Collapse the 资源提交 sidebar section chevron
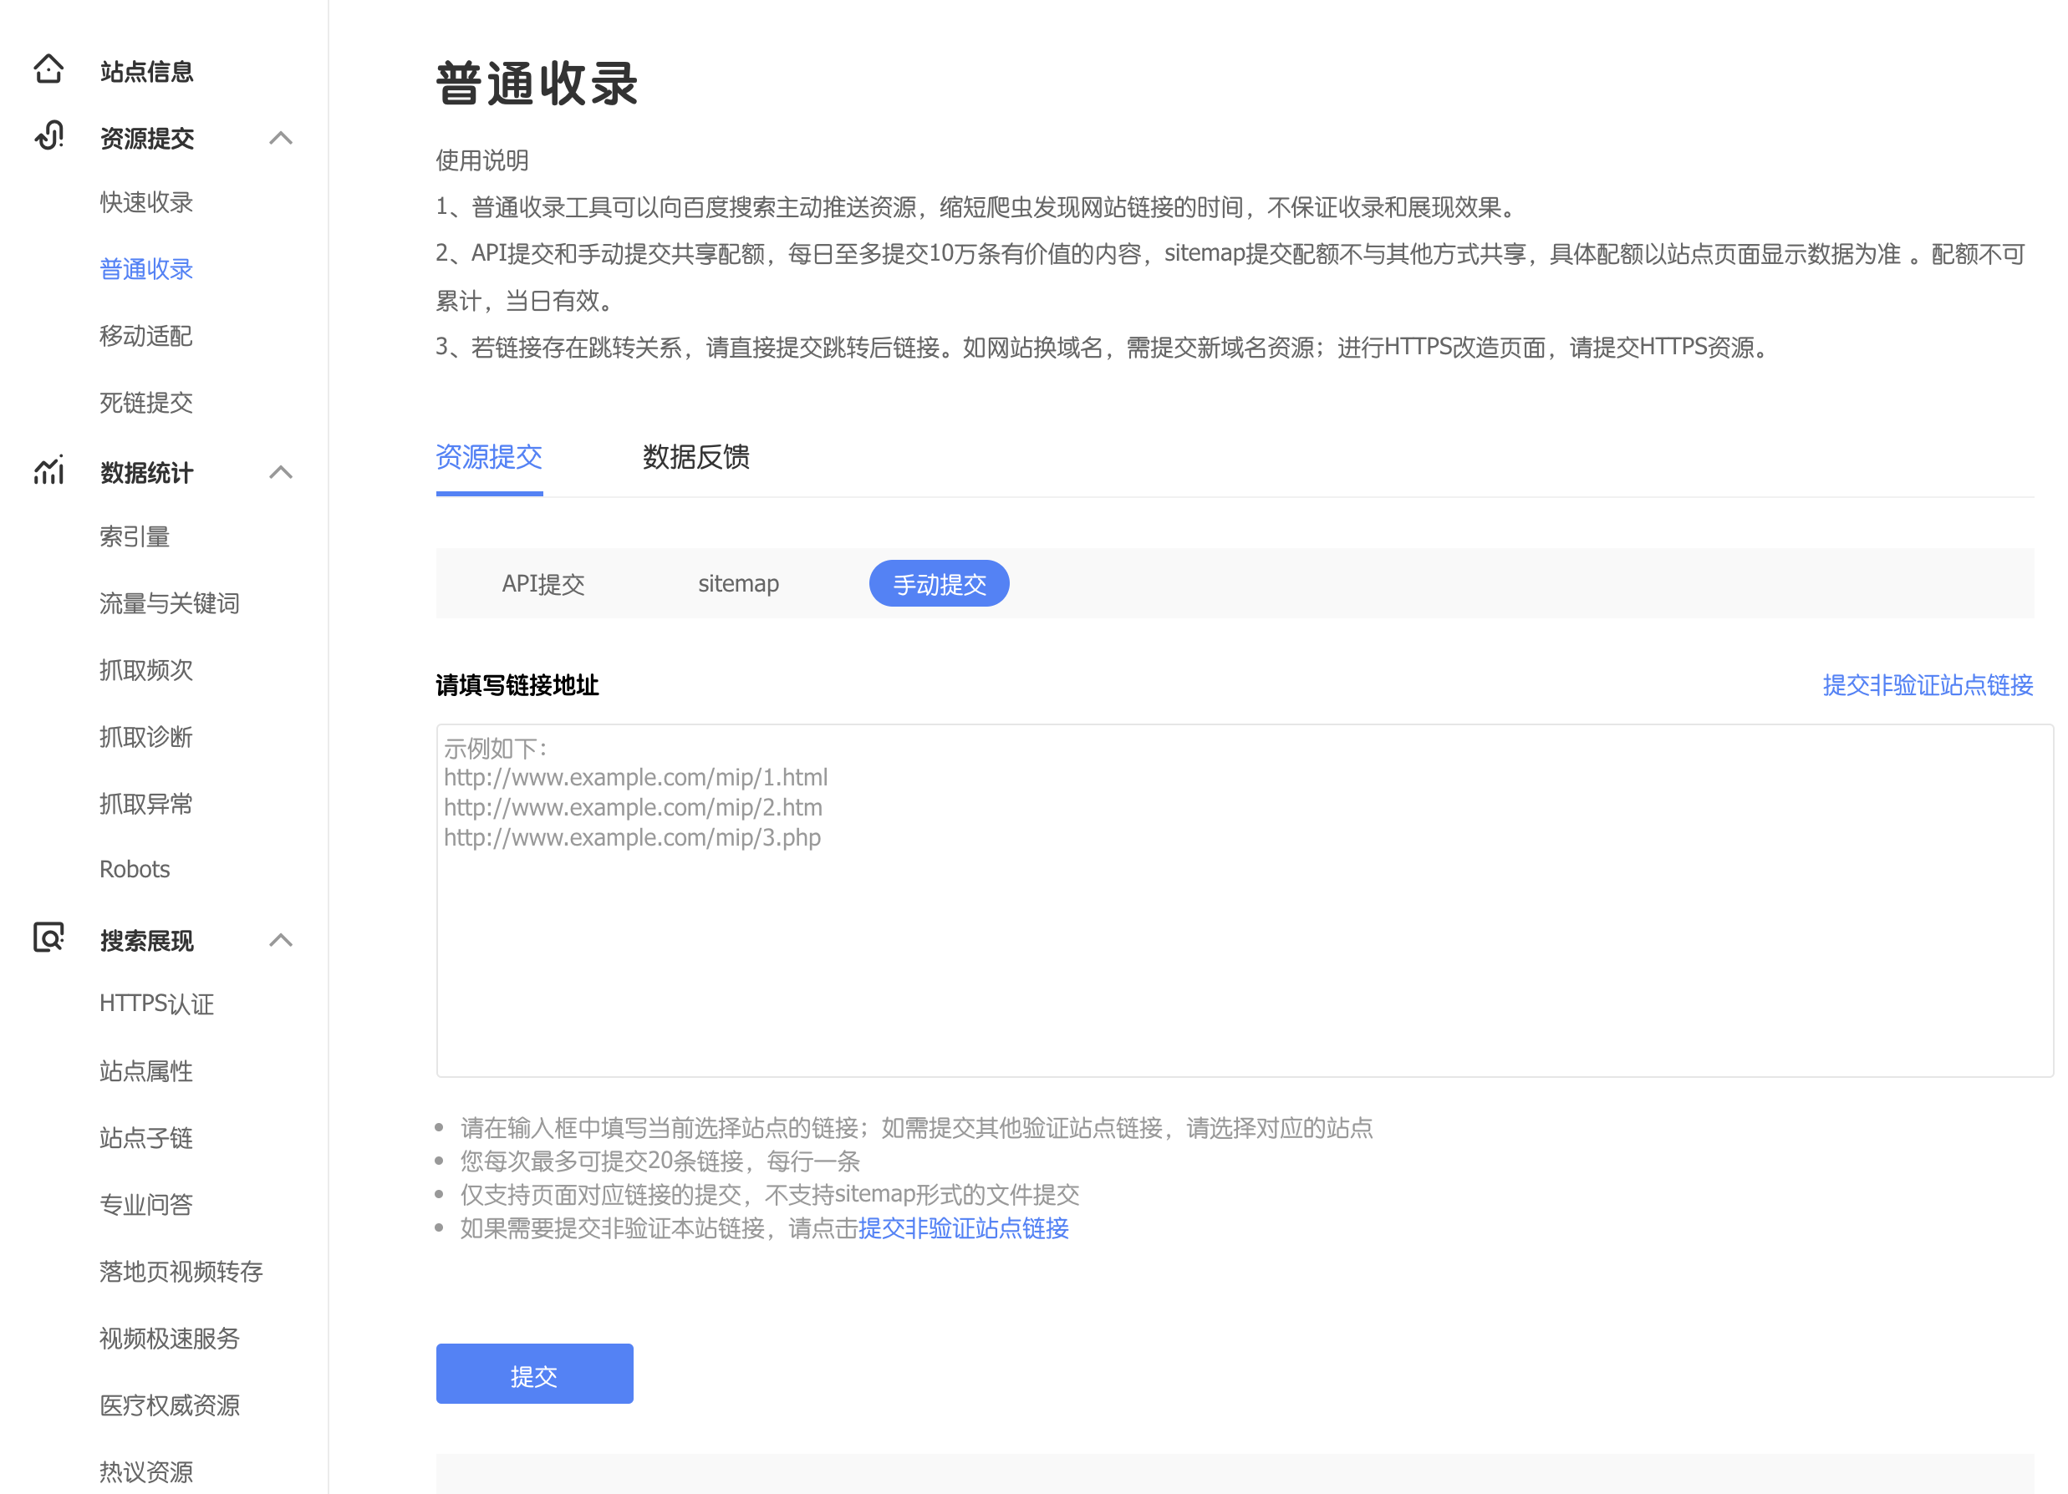The height and width of the screenshot is (1494, 2068). [281, 138]
